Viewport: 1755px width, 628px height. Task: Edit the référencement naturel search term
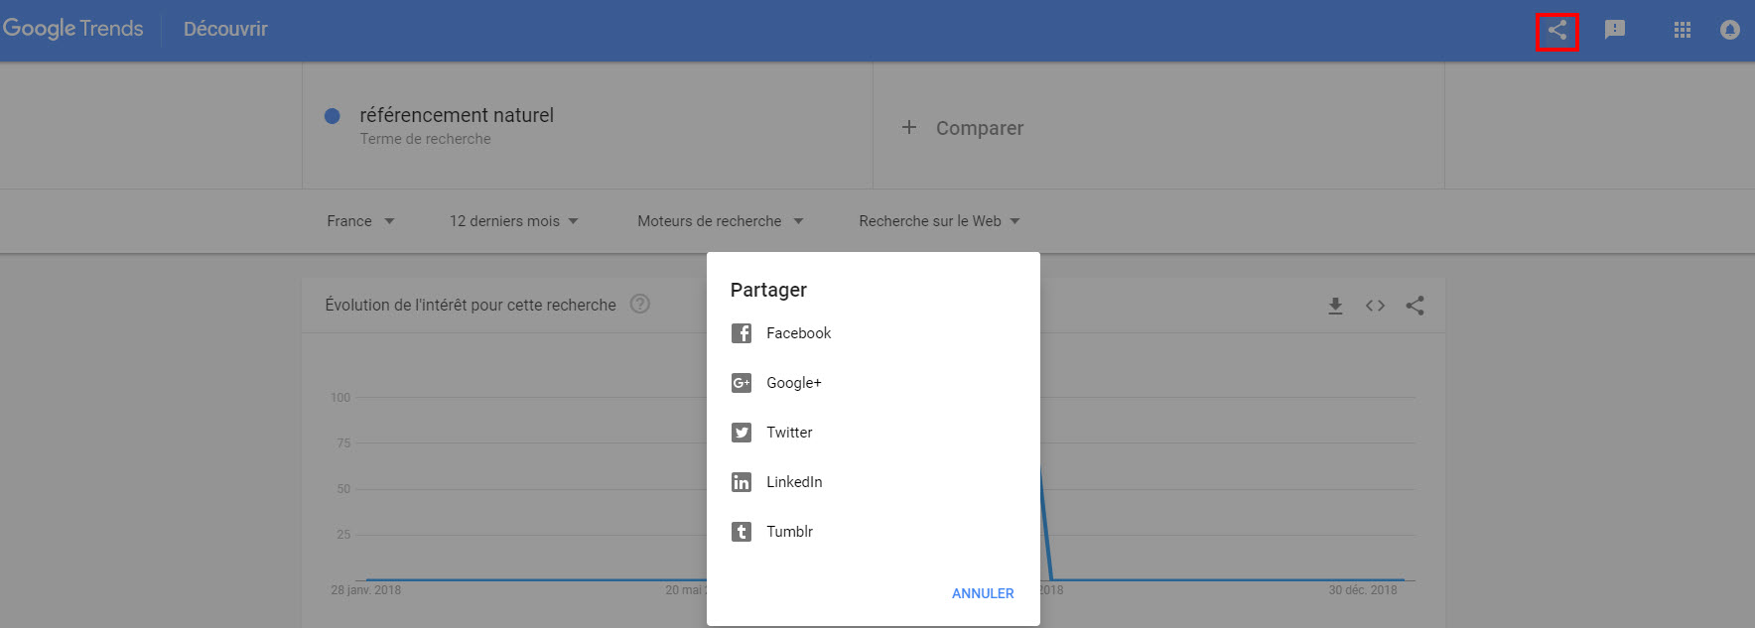[457, 115]
